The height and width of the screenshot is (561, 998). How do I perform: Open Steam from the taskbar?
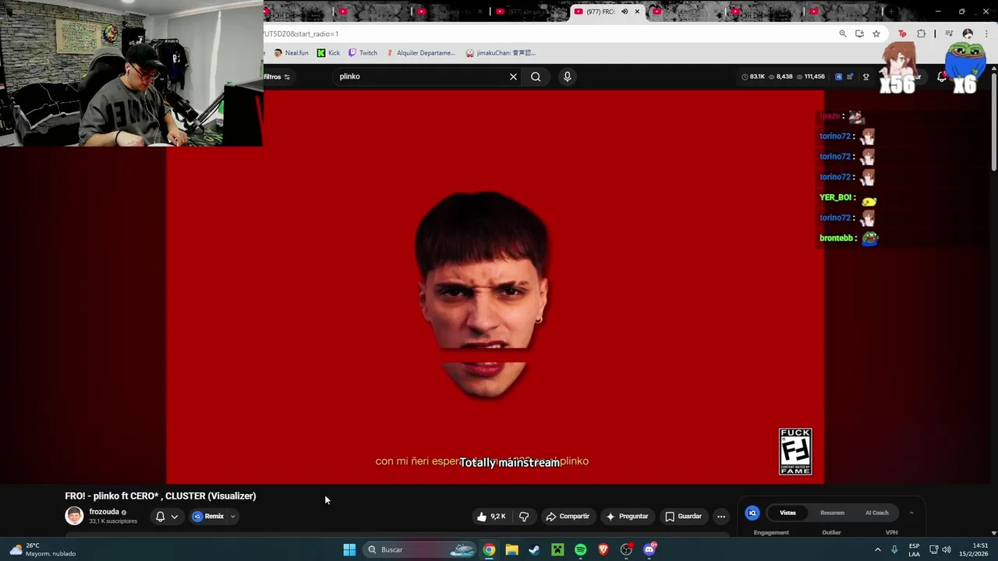pos(534,549)
